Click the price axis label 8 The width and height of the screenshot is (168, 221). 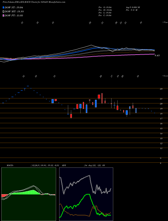click(x=161, y=163)
